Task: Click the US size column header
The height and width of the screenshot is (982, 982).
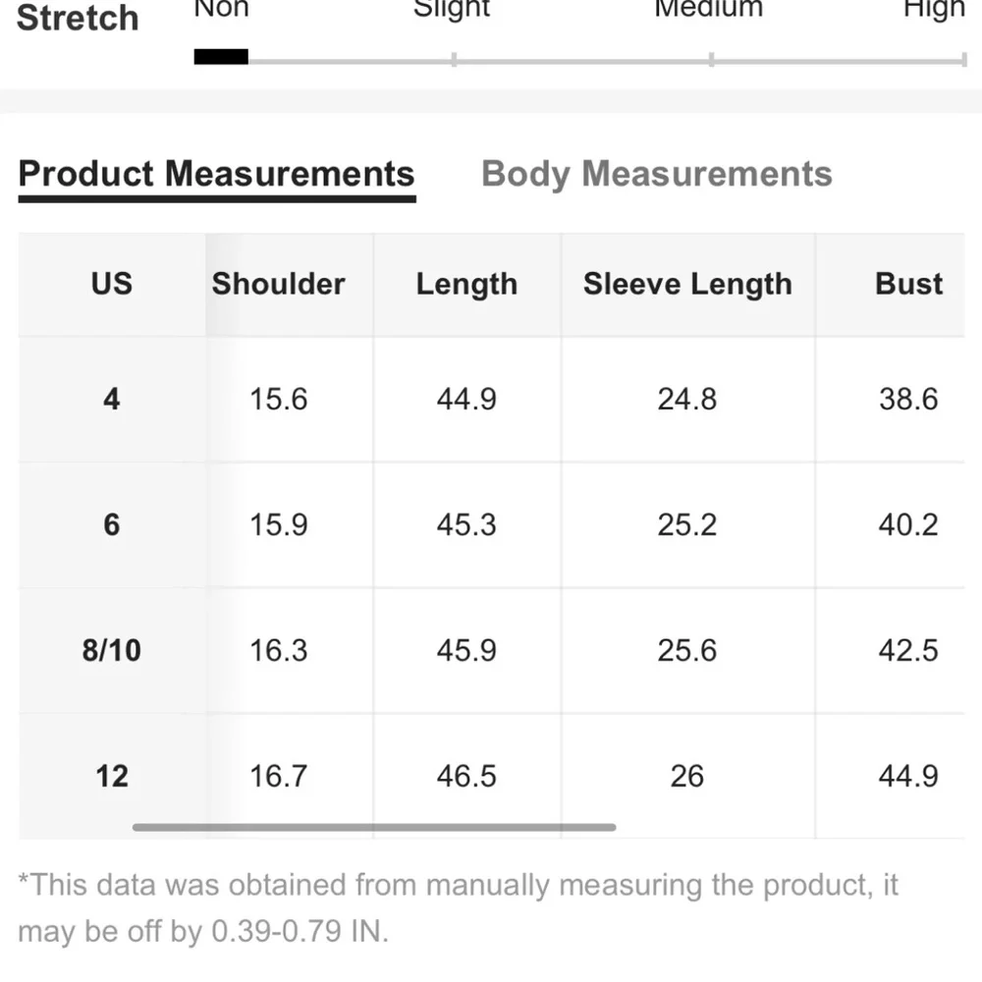Action: point(112,285)
